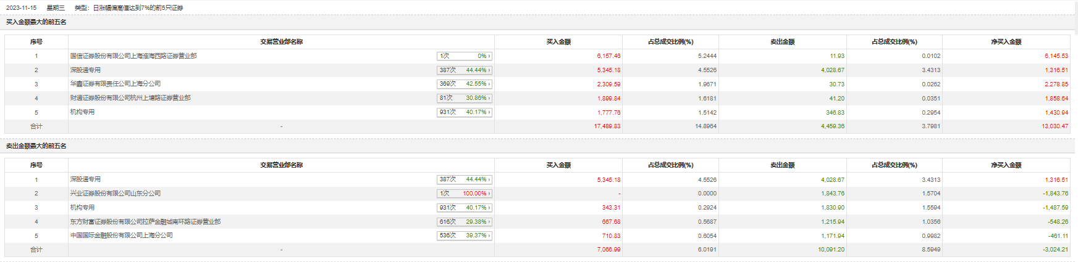Expand the 536次 39.37% stats box
This screenshot has height=262, width=1078.
pyautogui.click(x=465, y=235)
